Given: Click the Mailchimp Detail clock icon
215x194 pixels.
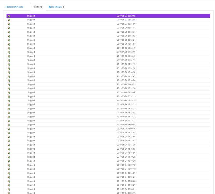Looking at the screenshot, I should pos(6,7).
